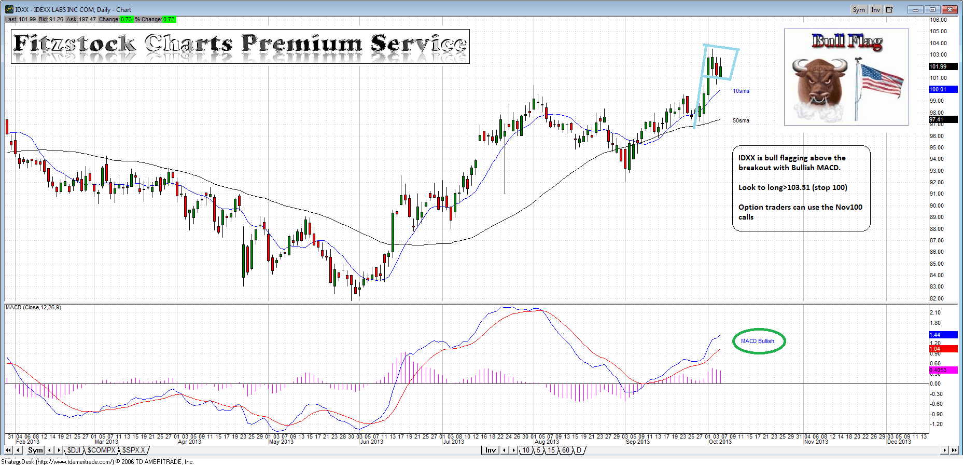
Task: Click right arrow just before the 10 interval tab
Action: coord(514,450)
